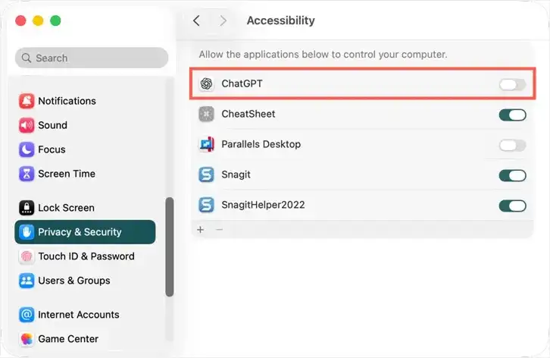The width and height of the screenshot is (550, 358).
Task: Select Screen Time in the sidebar
Action: click(67, 174)
